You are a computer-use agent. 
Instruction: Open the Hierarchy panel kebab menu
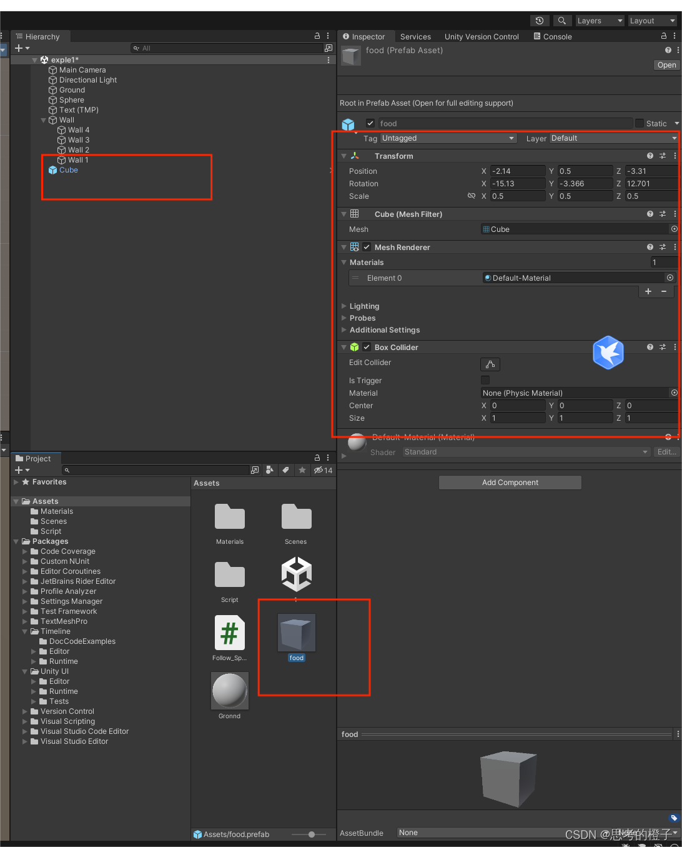(328, 36)
